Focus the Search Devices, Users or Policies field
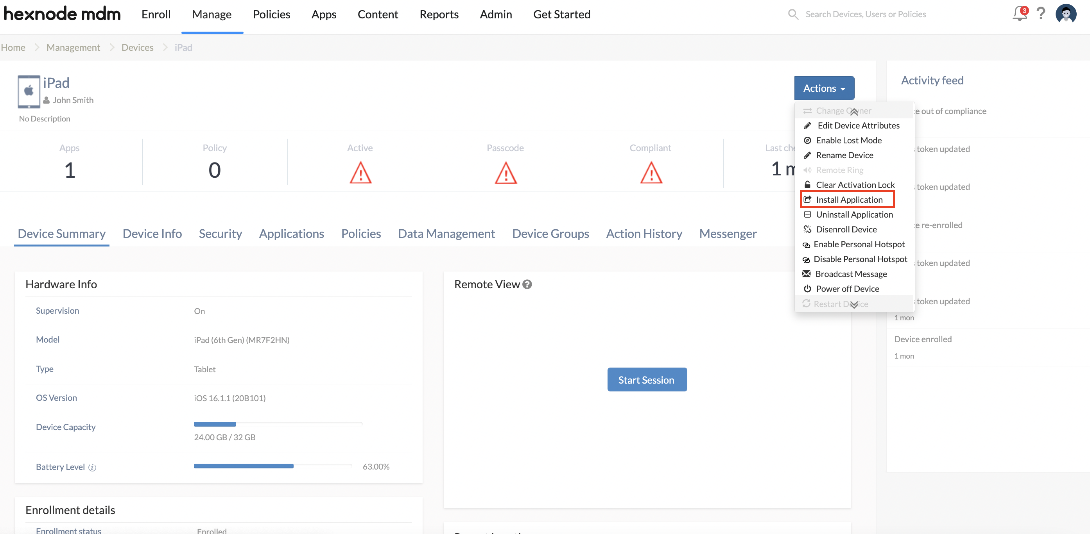The height and width of the screenshot is (534, 1090). point(865,14)
